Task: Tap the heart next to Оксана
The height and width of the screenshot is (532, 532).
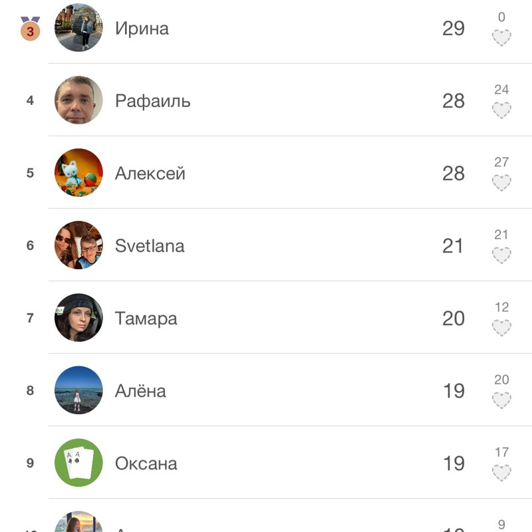Action: click(x=501, y=473)
